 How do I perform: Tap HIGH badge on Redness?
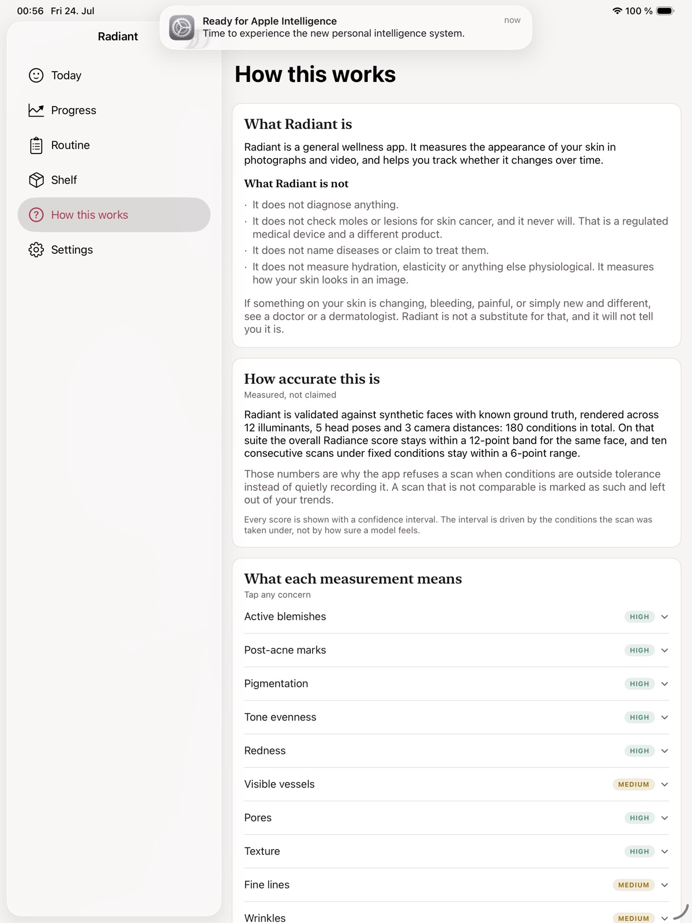639,751
